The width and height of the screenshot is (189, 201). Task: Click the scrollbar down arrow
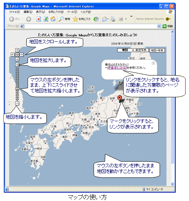point(172,184)
